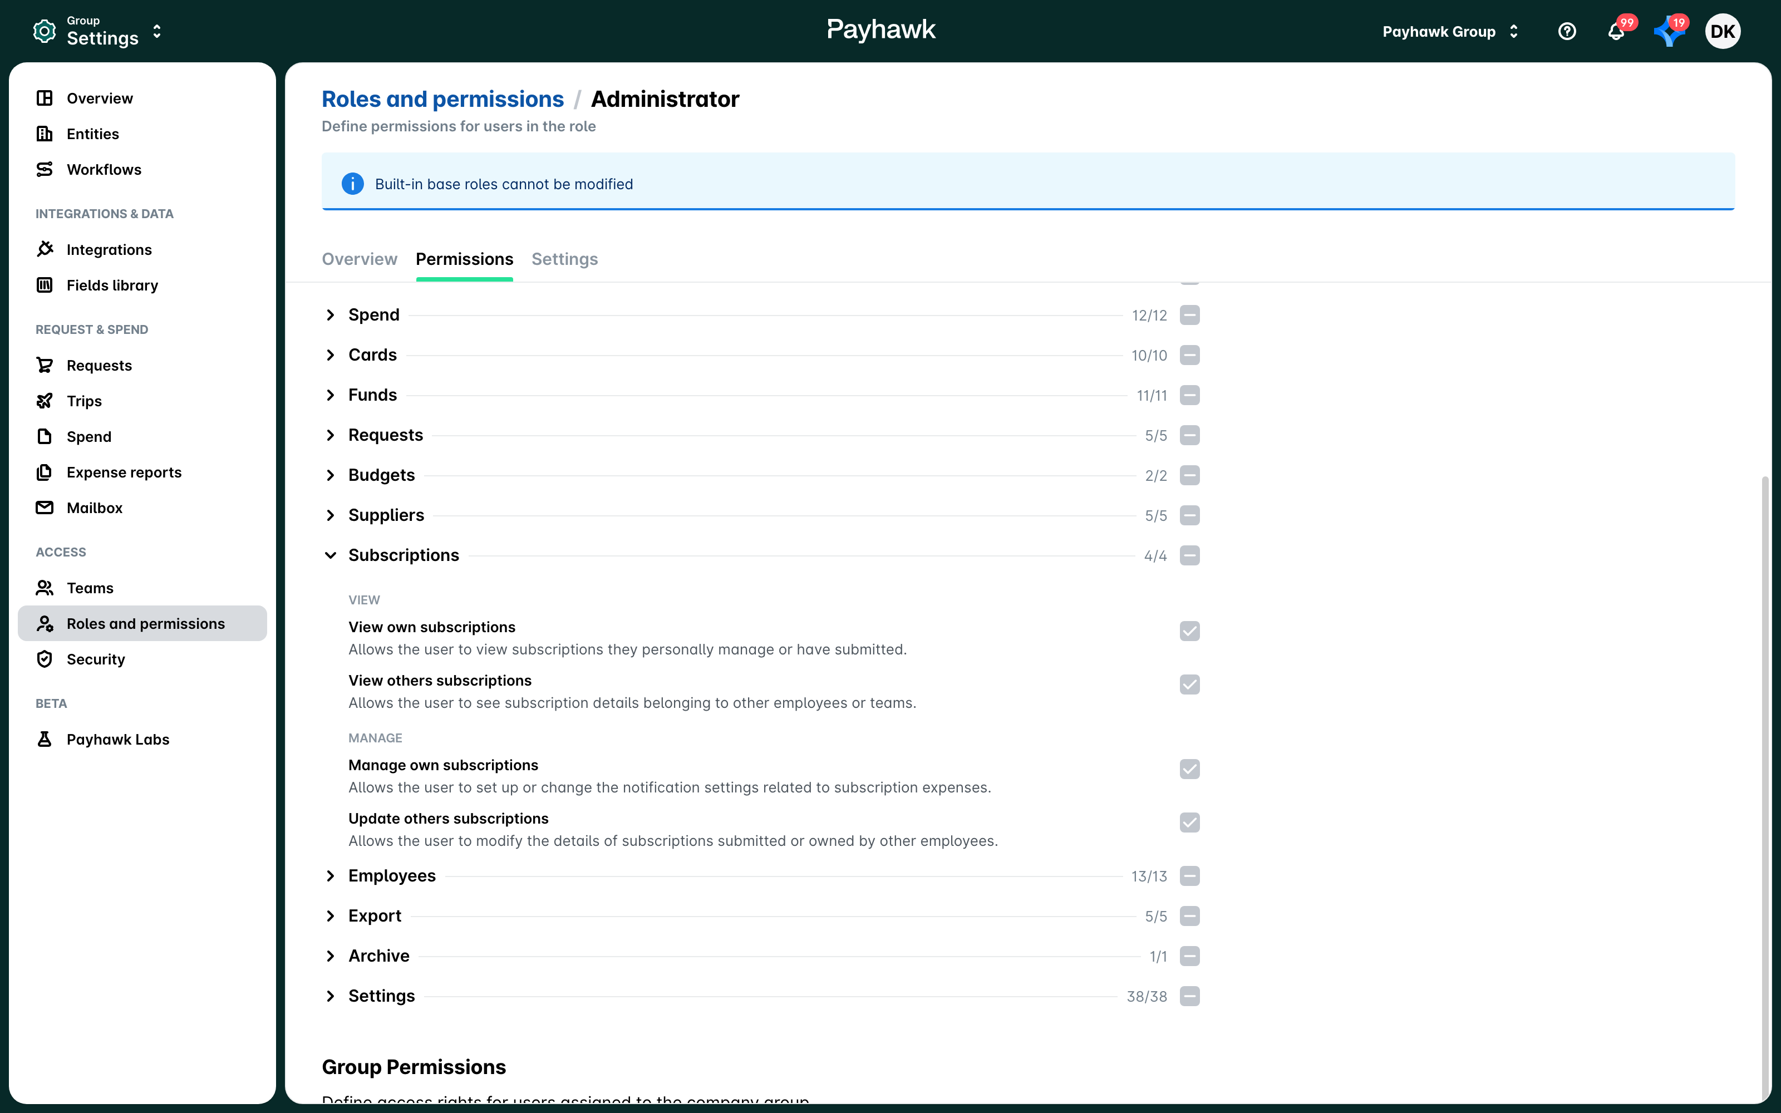Select the Permissions tab
The width and height of the screenshot is (1781, 1113).
tap(464, 259)
